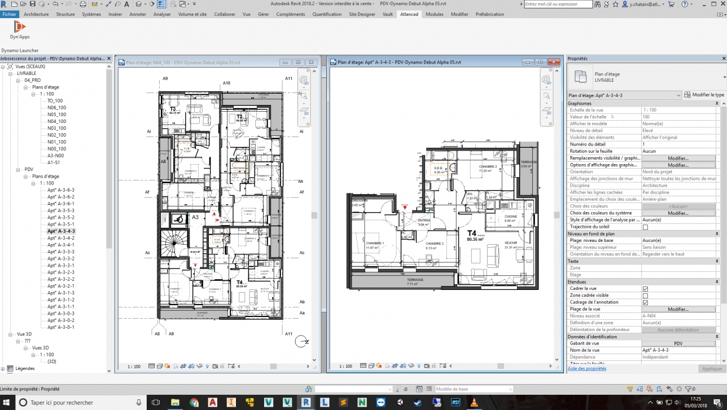Click the Open folder icon in quick access toolbar

tap(23, 4)
